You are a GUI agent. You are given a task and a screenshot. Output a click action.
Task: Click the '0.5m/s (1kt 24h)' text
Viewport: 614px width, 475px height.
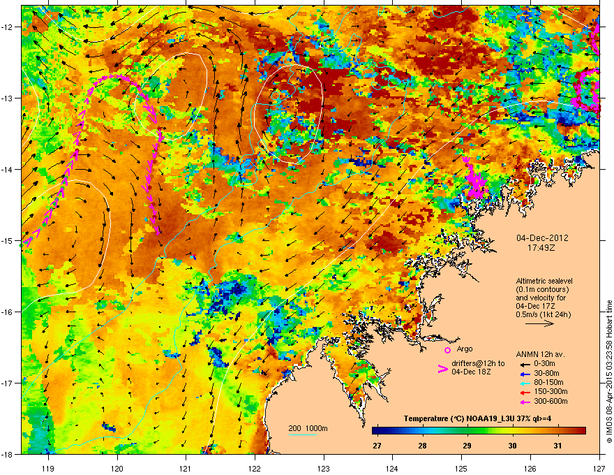tap(544, 314)
